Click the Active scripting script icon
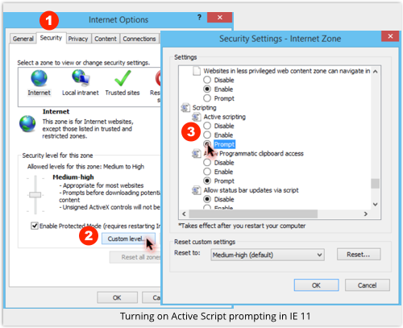403x328 pixels. (x=196, y=117)
